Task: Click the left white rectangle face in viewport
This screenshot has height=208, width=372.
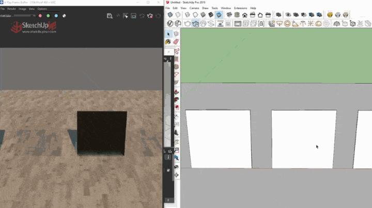Action: pos(219,139)
